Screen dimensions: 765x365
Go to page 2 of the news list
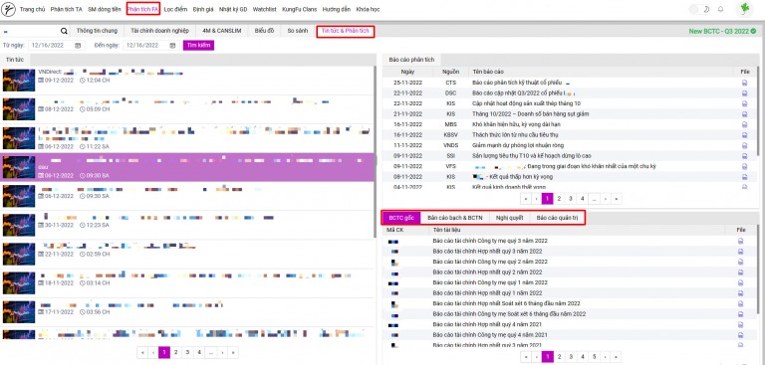[175, 352]
